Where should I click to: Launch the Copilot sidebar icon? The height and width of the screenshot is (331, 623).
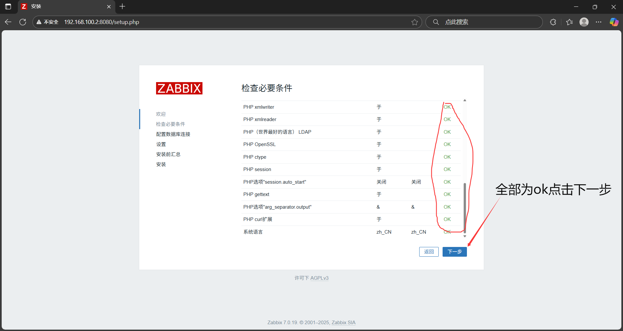click(x=614, y=22)
